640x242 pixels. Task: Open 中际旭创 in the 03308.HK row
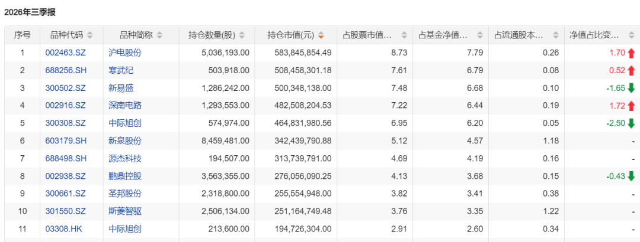point(125,229)
